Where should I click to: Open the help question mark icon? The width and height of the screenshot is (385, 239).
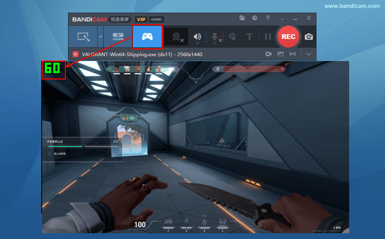pos(268,18)
